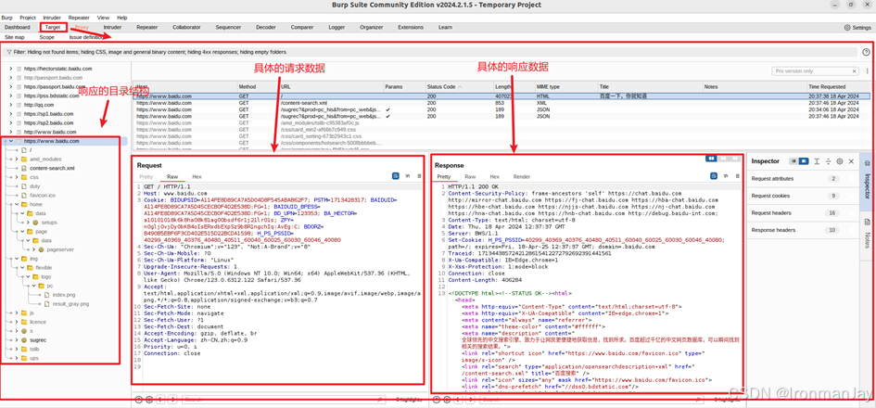876x408 pixels.
Task: Open the Notes side tab
Action: [867, 235]
